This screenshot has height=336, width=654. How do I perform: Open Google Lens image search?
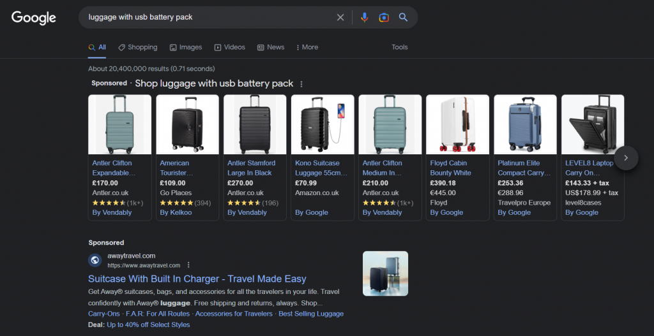[384, 17]
